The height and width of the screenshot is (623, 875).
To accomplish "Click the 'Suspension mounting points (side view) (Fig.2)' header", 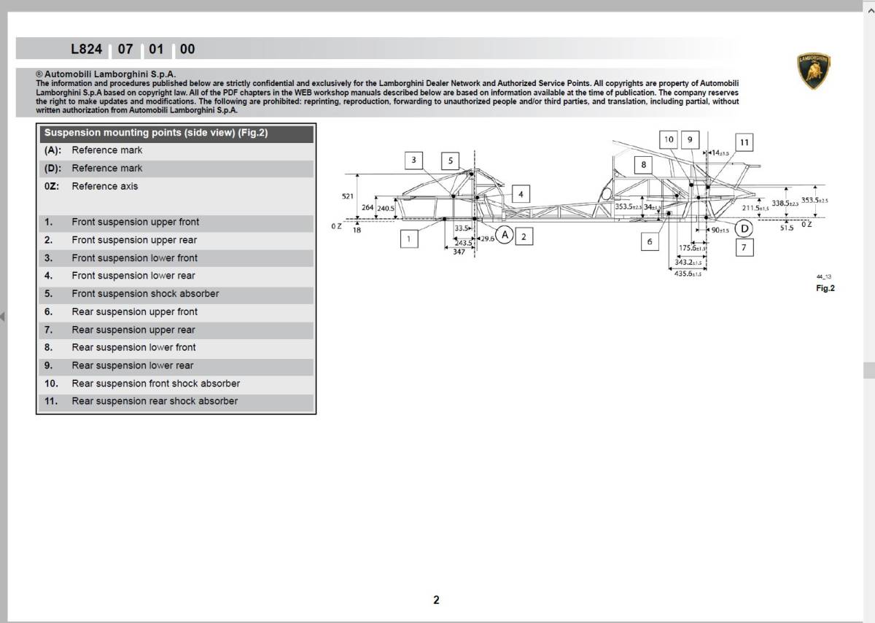I will click(176, 133).
